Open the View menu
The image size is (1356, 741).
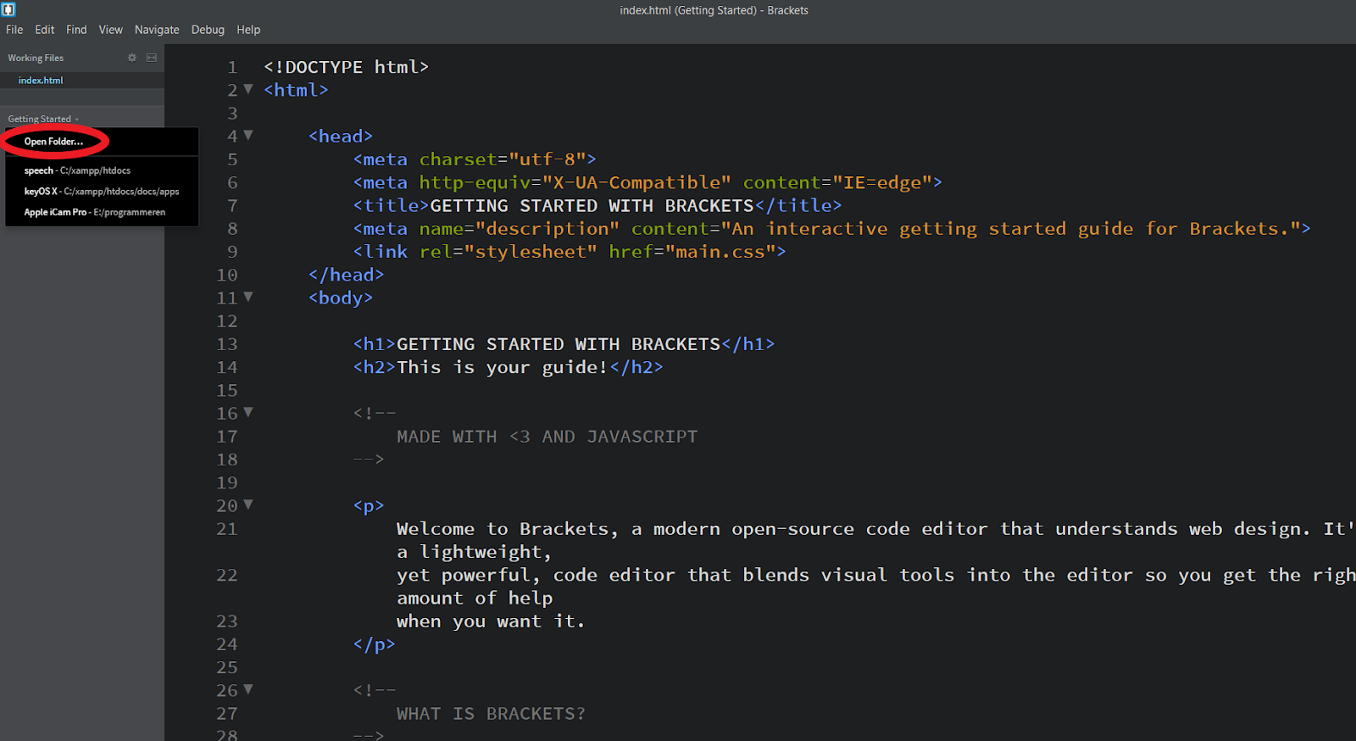click(x=110, y=30)
